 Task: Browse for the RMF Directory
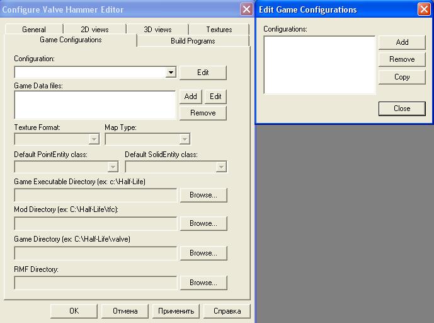[203, 283]
